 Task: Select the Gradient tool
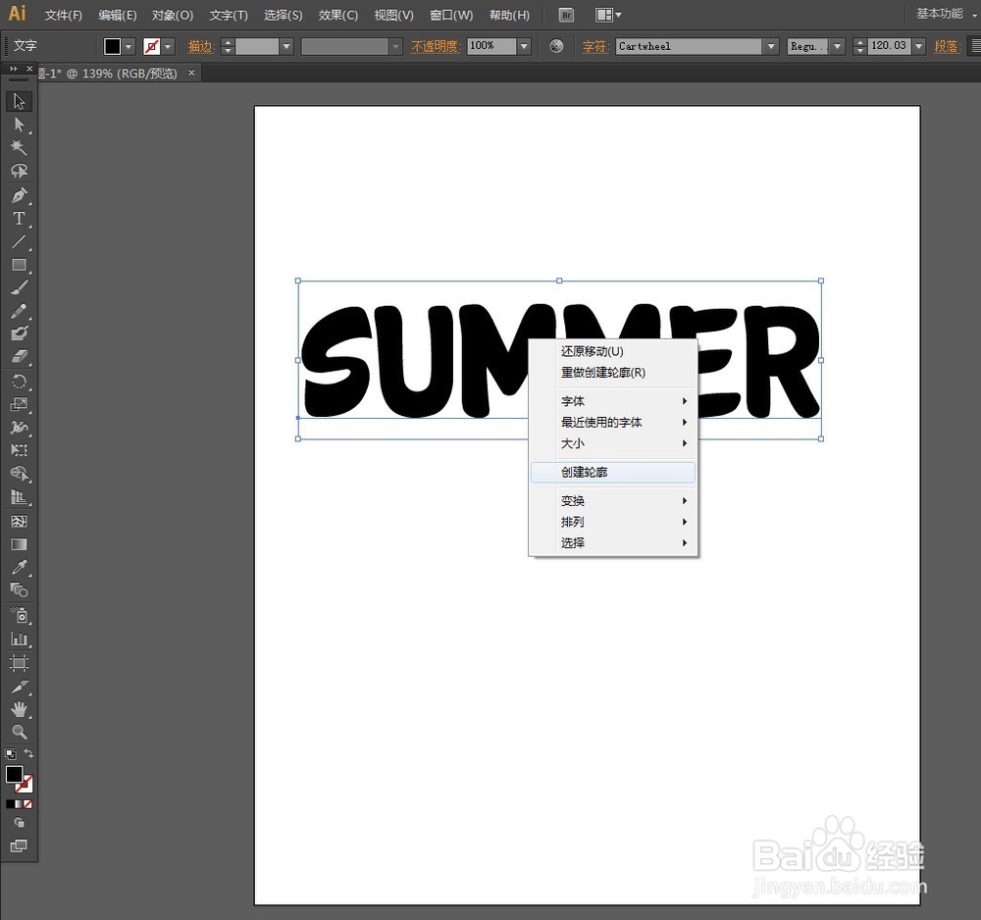(x=19, y=544)
